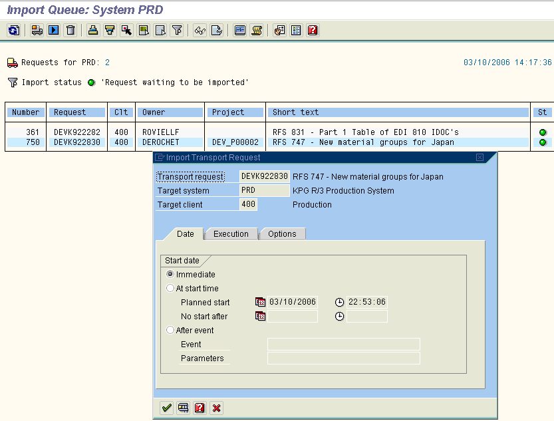Select the Immediate start option
Viewport: 554px width, 421px height.
click(170, 274)
